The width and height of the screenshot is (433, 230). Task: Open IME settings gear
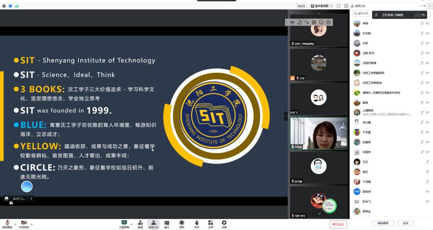328,22
